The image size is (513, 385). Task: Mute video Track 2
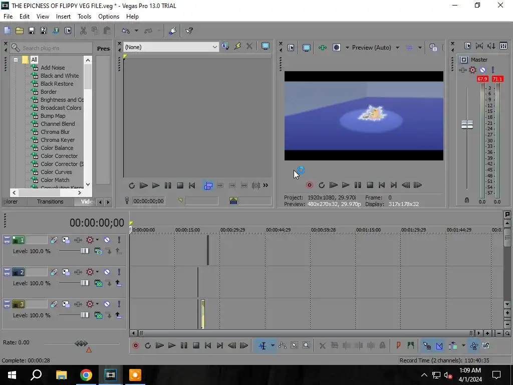107,272
